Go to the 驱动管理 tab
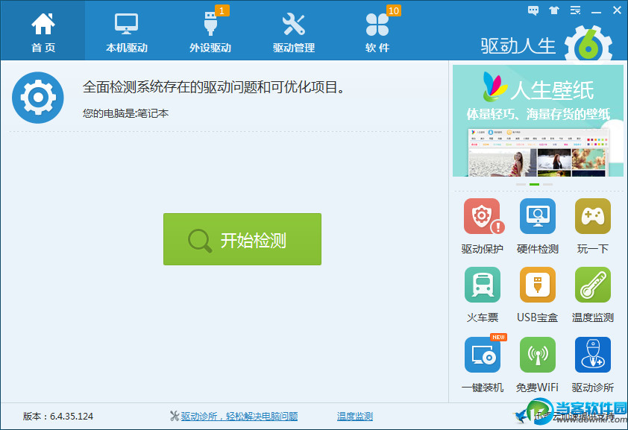Viewport: 628px width, 430px height. (294, 31)
